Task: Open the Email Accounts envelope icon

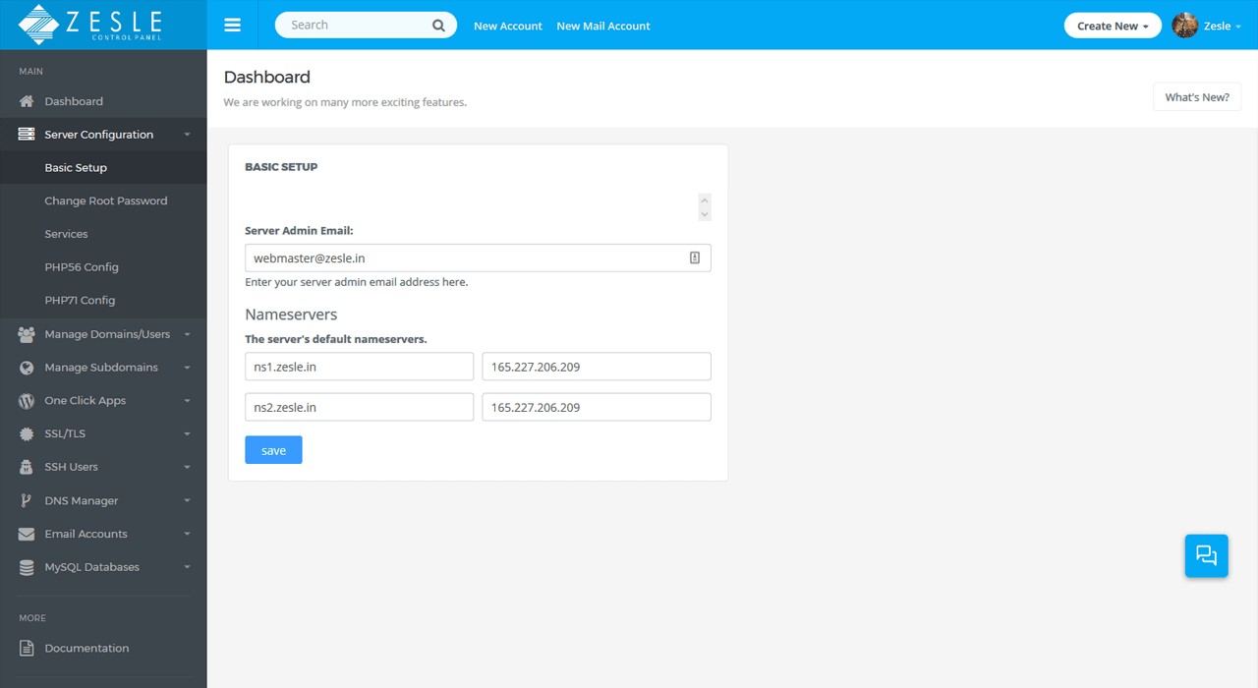Action: tap(25, 534)
